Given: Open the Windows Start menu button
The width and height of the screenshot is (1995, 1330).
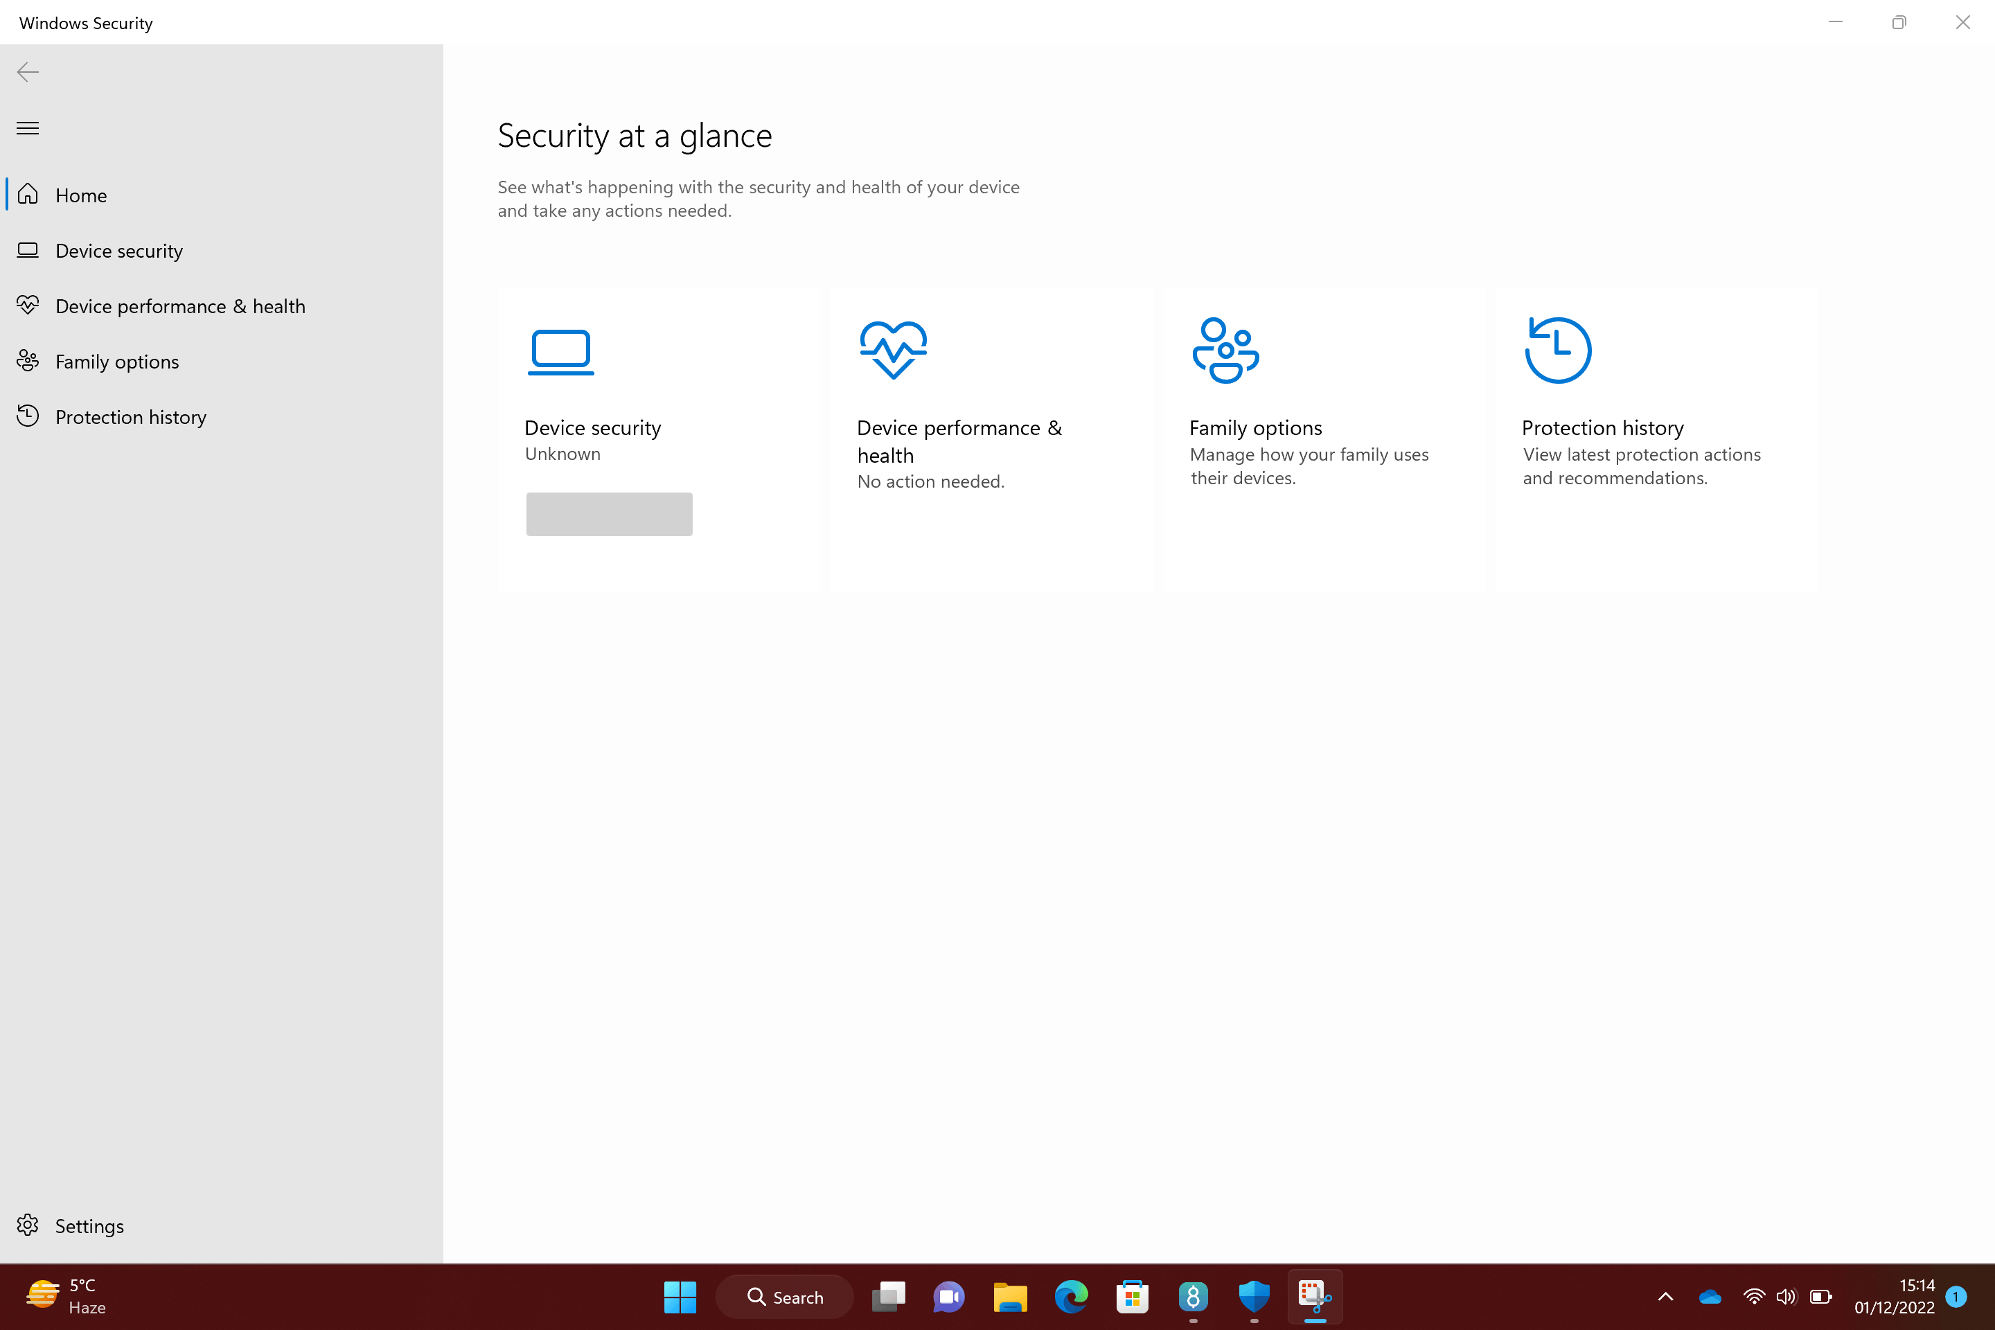Looking at the screenshot, I should click(680, 1297).
